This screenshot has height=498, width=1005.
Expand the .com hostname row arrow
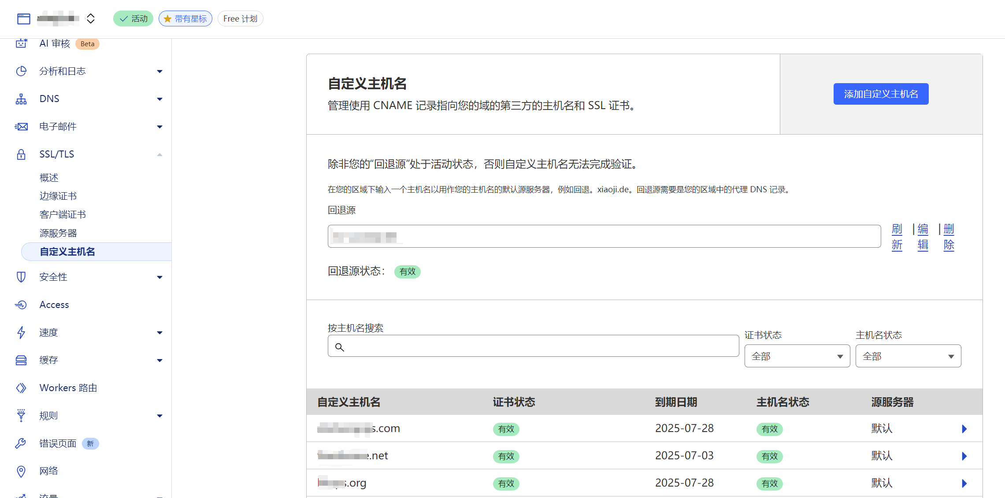coord(964,429)
